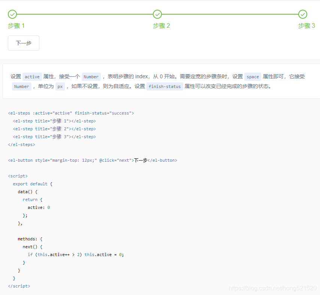The image size is (320, 295).
Task: Click the code line with title="步骤 3"
Action: click(x=54, y=137)
